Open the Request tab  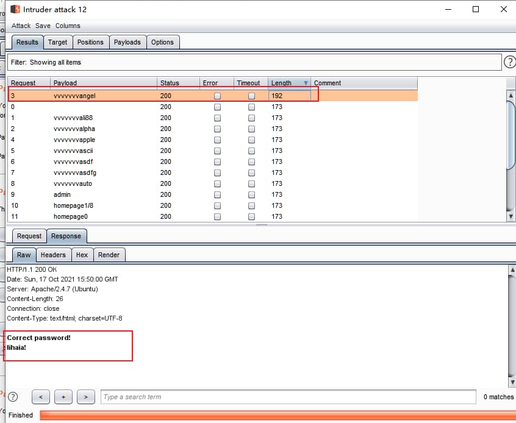pyautogui.click(x=29, y=236)
